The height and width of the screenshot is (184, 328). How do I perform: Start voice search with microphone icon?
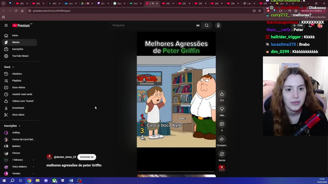click(x=218, y=25)
